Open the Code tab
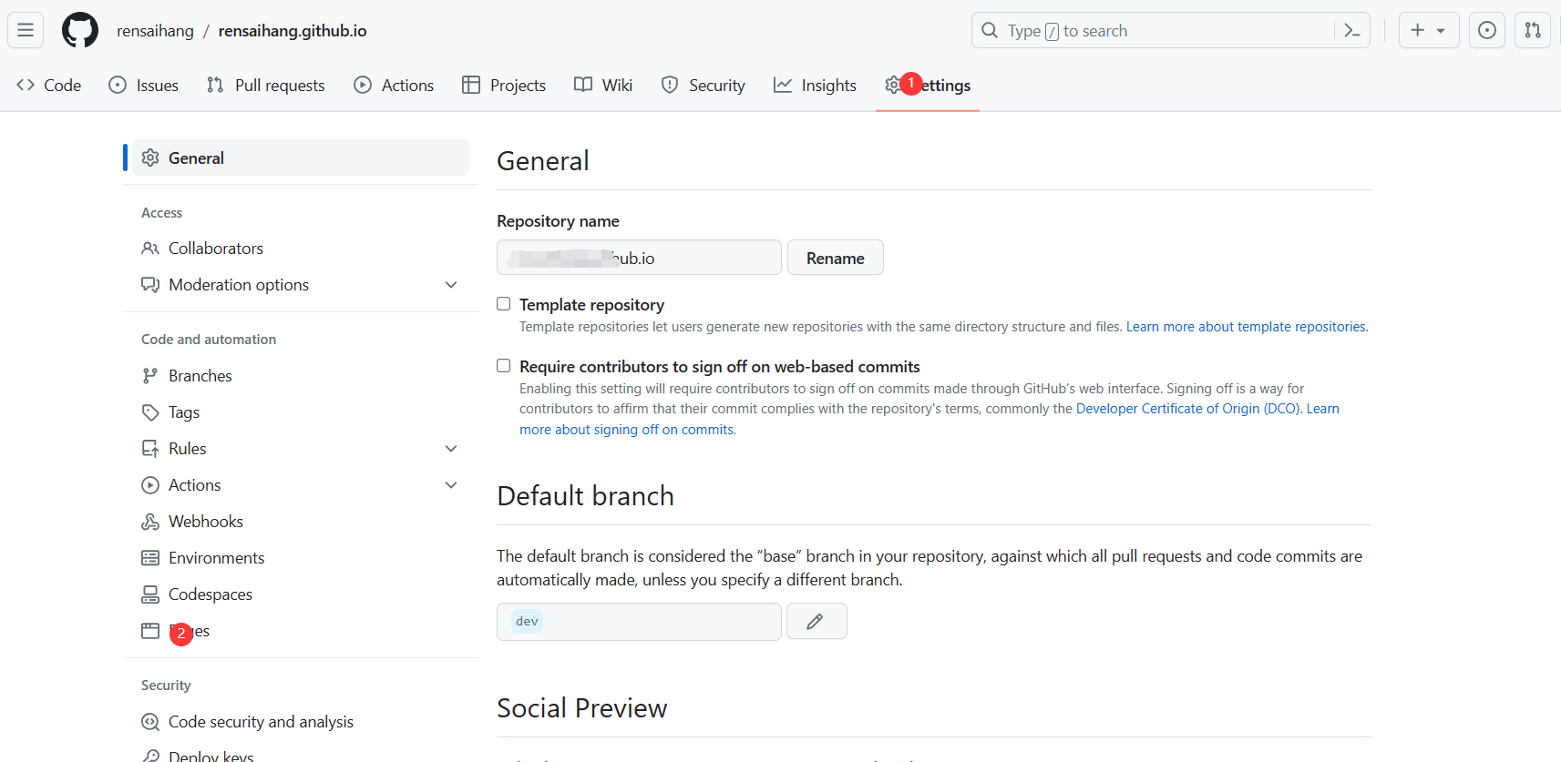The width and height of the screenshot is (1561, 762). [49, 85]
